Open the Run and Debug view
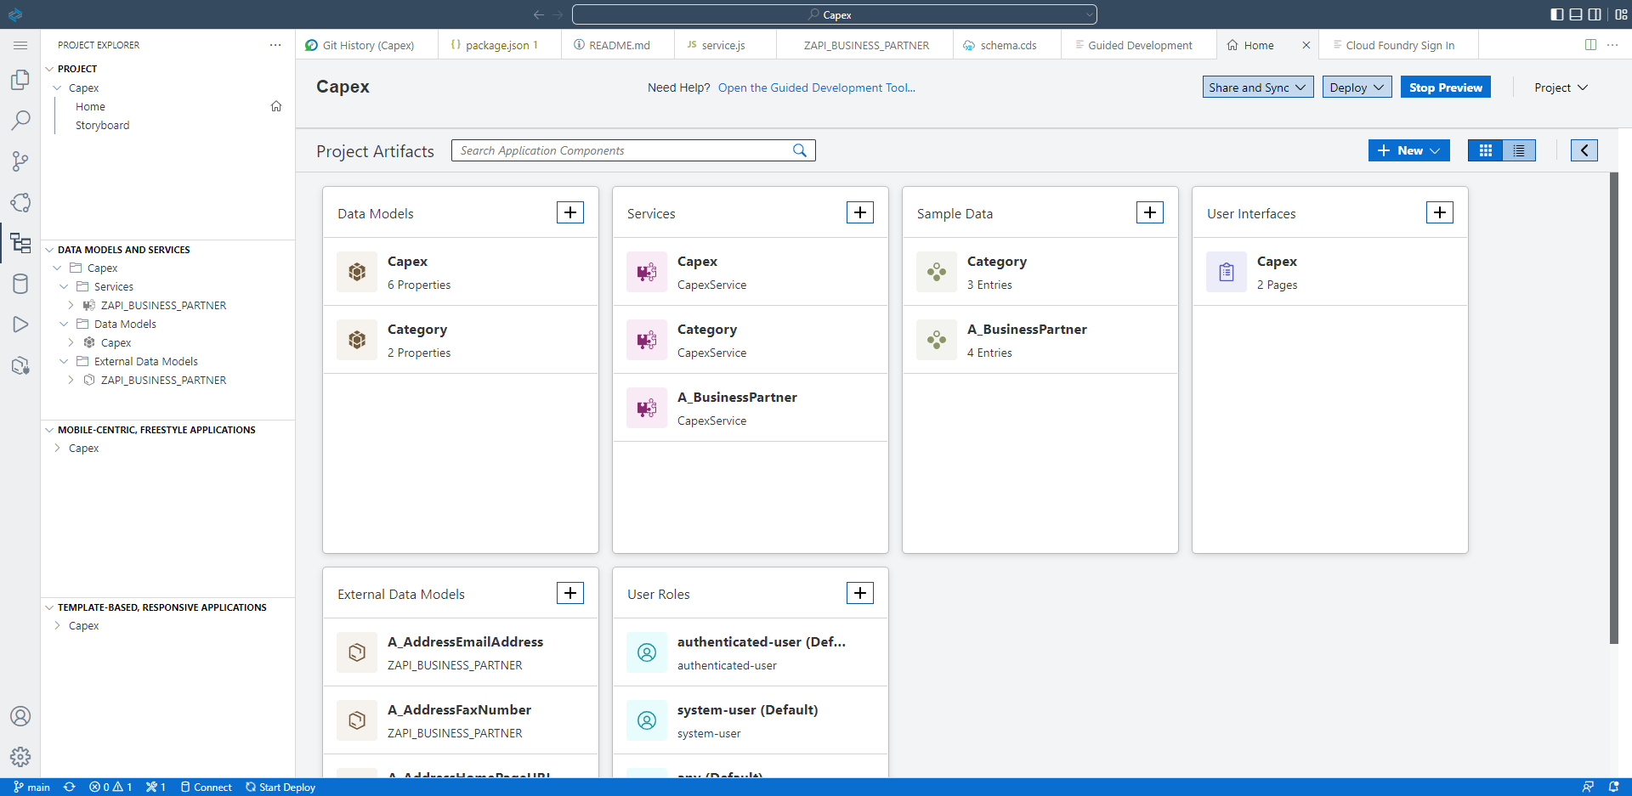1632x796 pixels. tap(20, 325)
